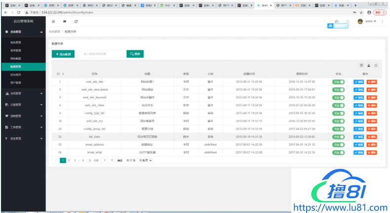Open table column filter icon
Screen dimensions: 390x213
361,65
